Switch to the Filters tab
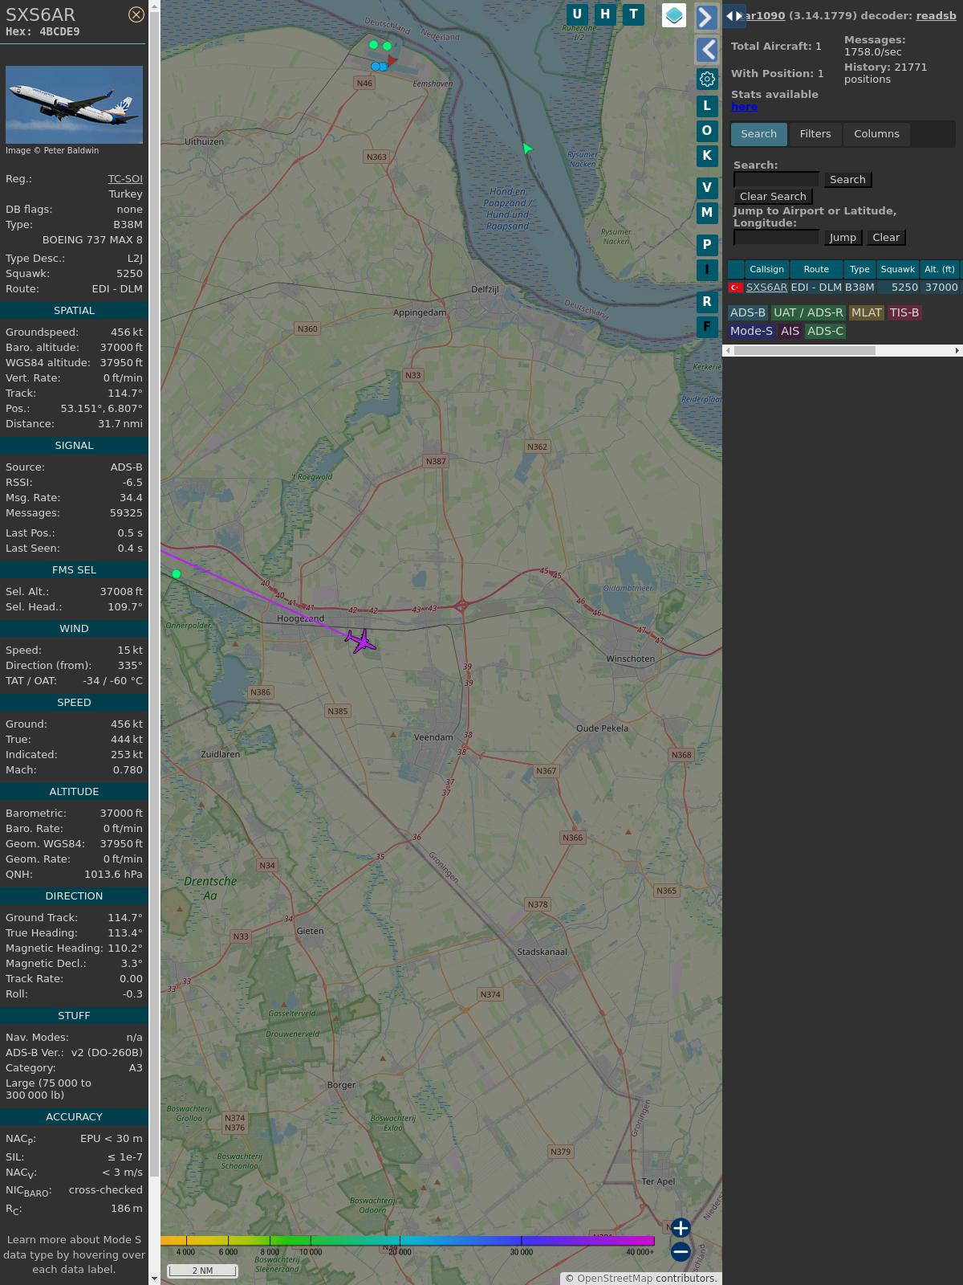 [815, 134]
